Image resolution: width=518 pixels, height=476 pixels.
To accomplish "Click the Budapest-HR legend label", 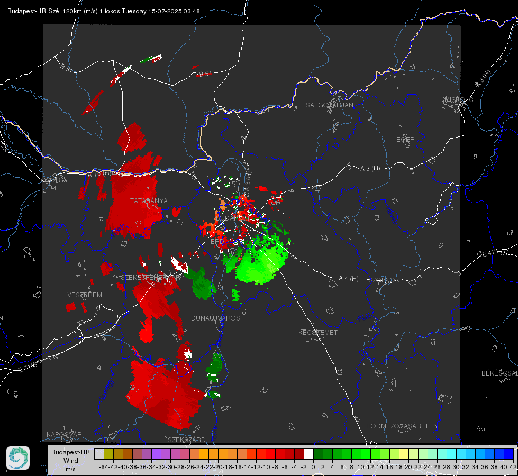I will [x=70, y=452].
